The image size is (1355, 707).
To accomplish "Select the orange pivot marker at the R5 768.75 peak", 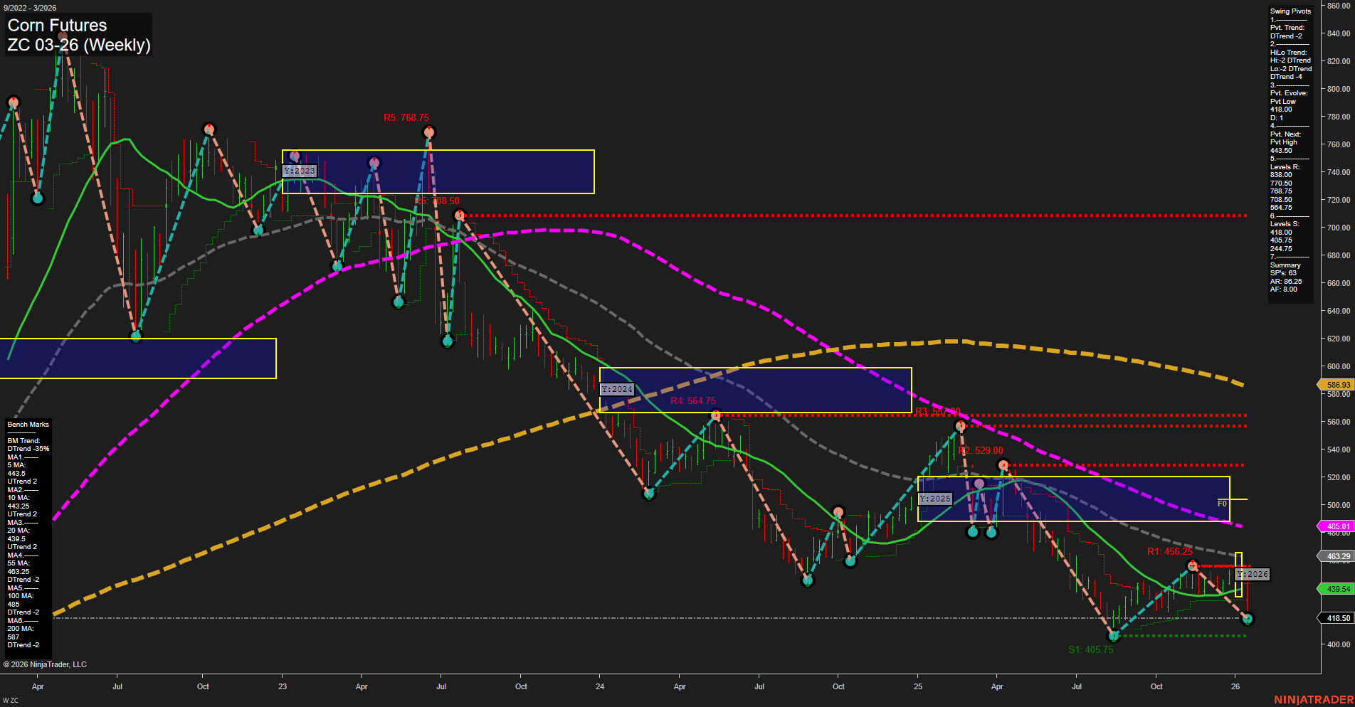I will [x=429, y=132].
